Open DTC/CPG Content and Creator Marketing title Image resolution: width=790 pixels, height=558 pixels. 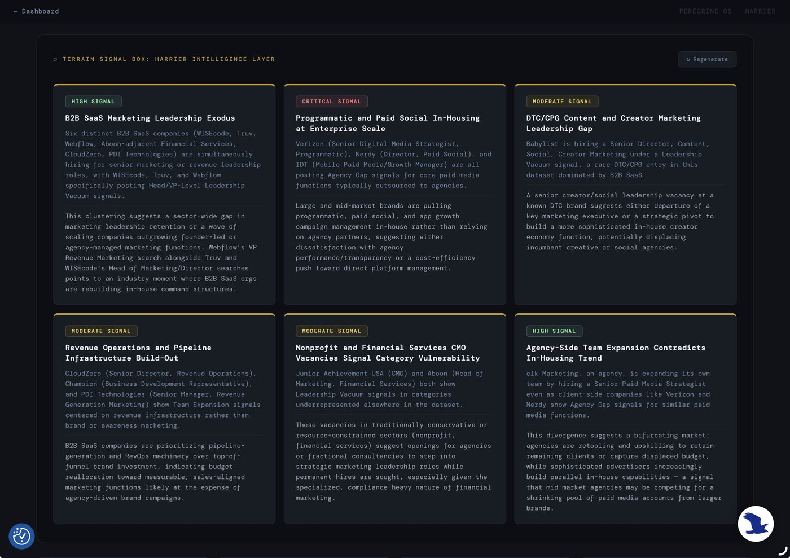pos(613,123)
